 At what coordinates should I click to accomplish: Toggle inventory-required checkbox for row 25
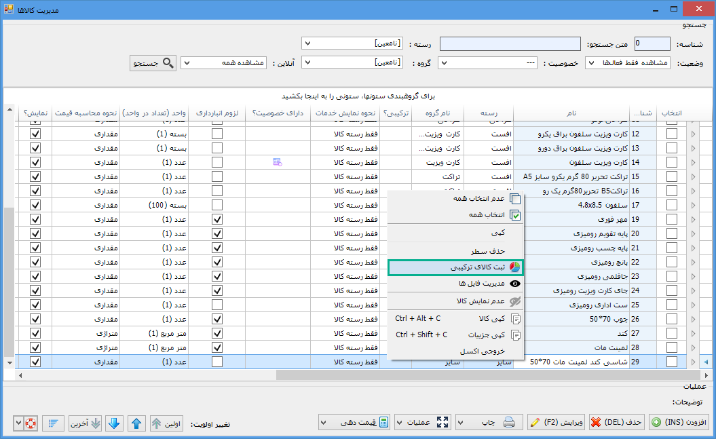pos(217,305)
